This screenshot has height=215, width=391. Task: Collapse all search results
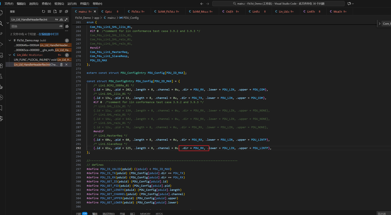[x=66, y=12]
